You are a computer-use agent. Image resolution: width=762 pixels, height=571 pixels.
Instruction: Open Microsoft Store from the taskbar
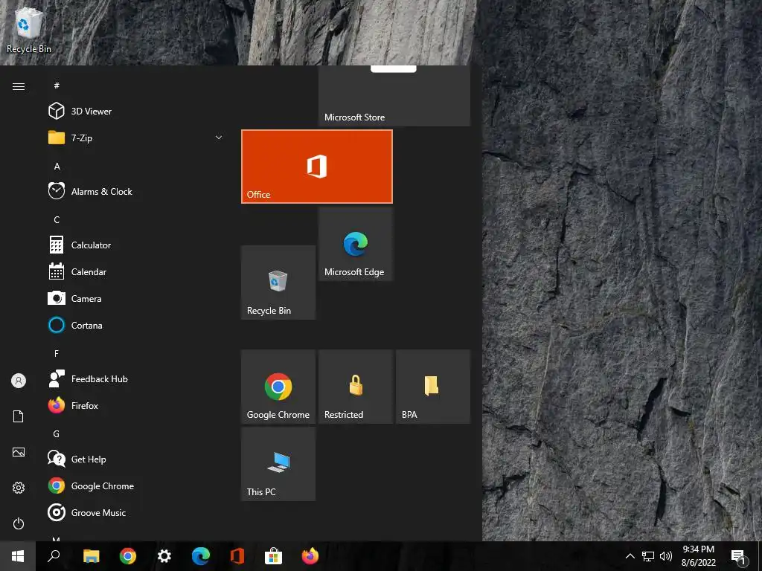point(274,556)
